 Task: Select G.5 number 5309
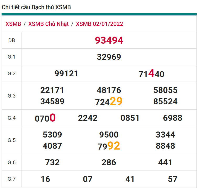[x=52, y=135]
